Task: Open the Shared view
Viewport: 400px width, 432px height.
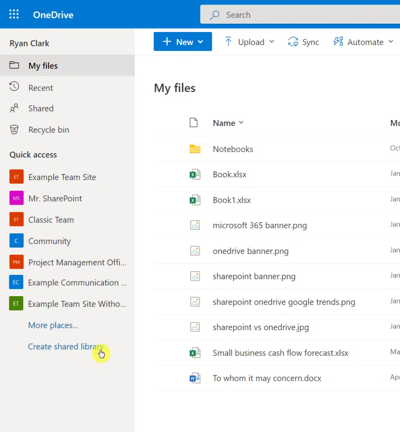Action: click(x=41, y=108)
